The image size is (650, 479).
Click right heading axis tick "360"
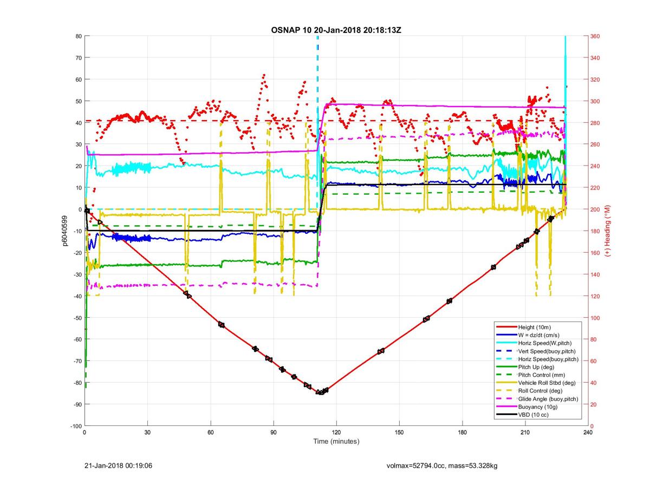point(596,36)
